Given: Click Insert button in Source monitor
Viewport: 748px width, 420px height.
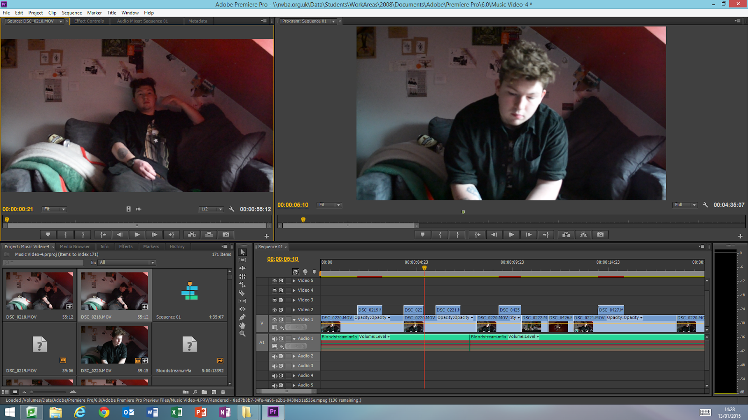Looking at the screenshot, I should tap(192, 235).
